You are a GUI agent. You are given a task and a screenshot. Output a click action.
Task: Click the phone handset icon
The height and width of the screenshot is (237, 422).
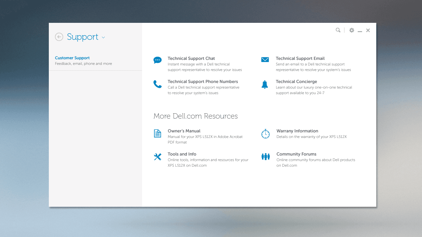coord(158,84)
